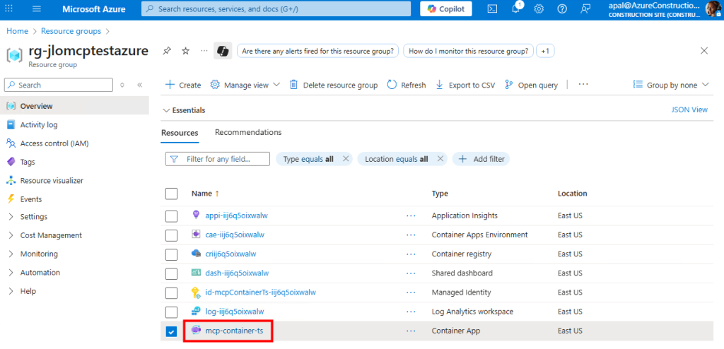Open the feedback icon in top bar
Image resolution: width=724 pixels, height=349 pixels.
click(585, 8)
